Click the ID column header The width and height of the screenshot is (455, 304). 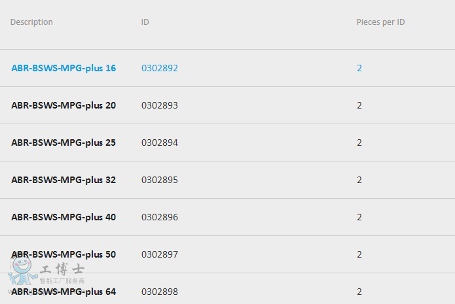[x=145, y=22]
